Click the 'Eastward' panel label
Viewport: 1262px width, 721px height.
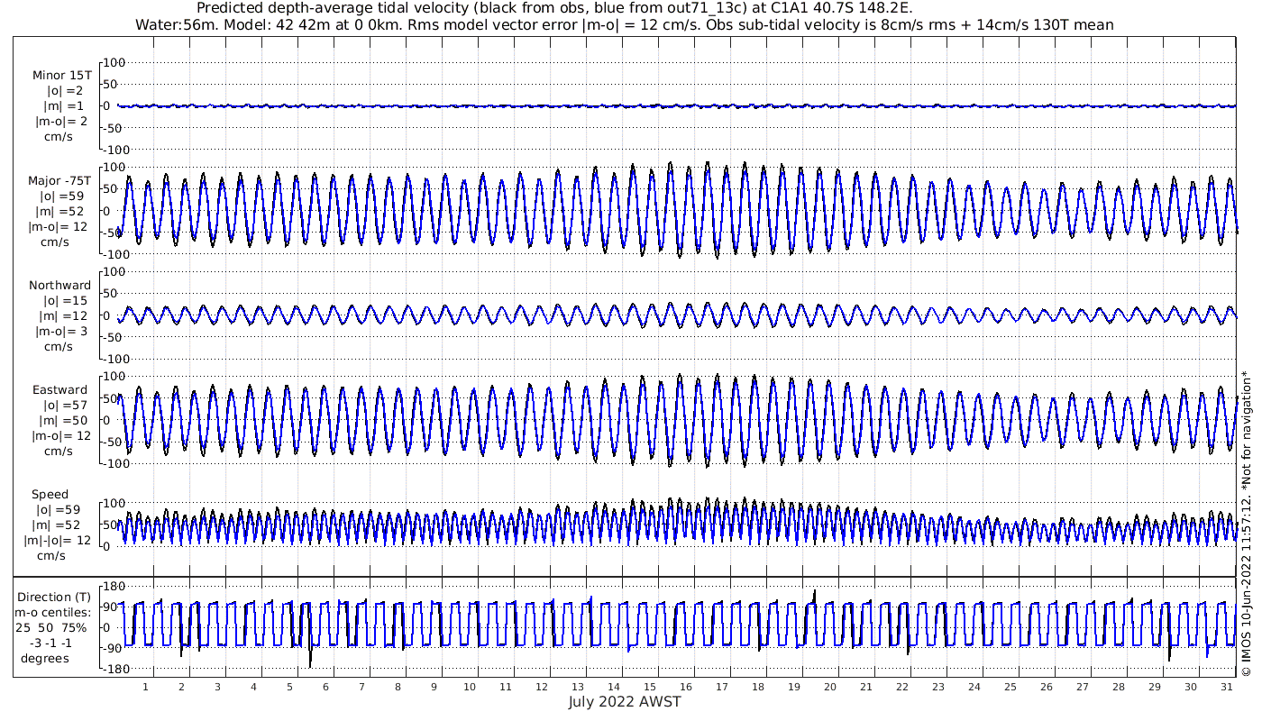coord(59,390)
